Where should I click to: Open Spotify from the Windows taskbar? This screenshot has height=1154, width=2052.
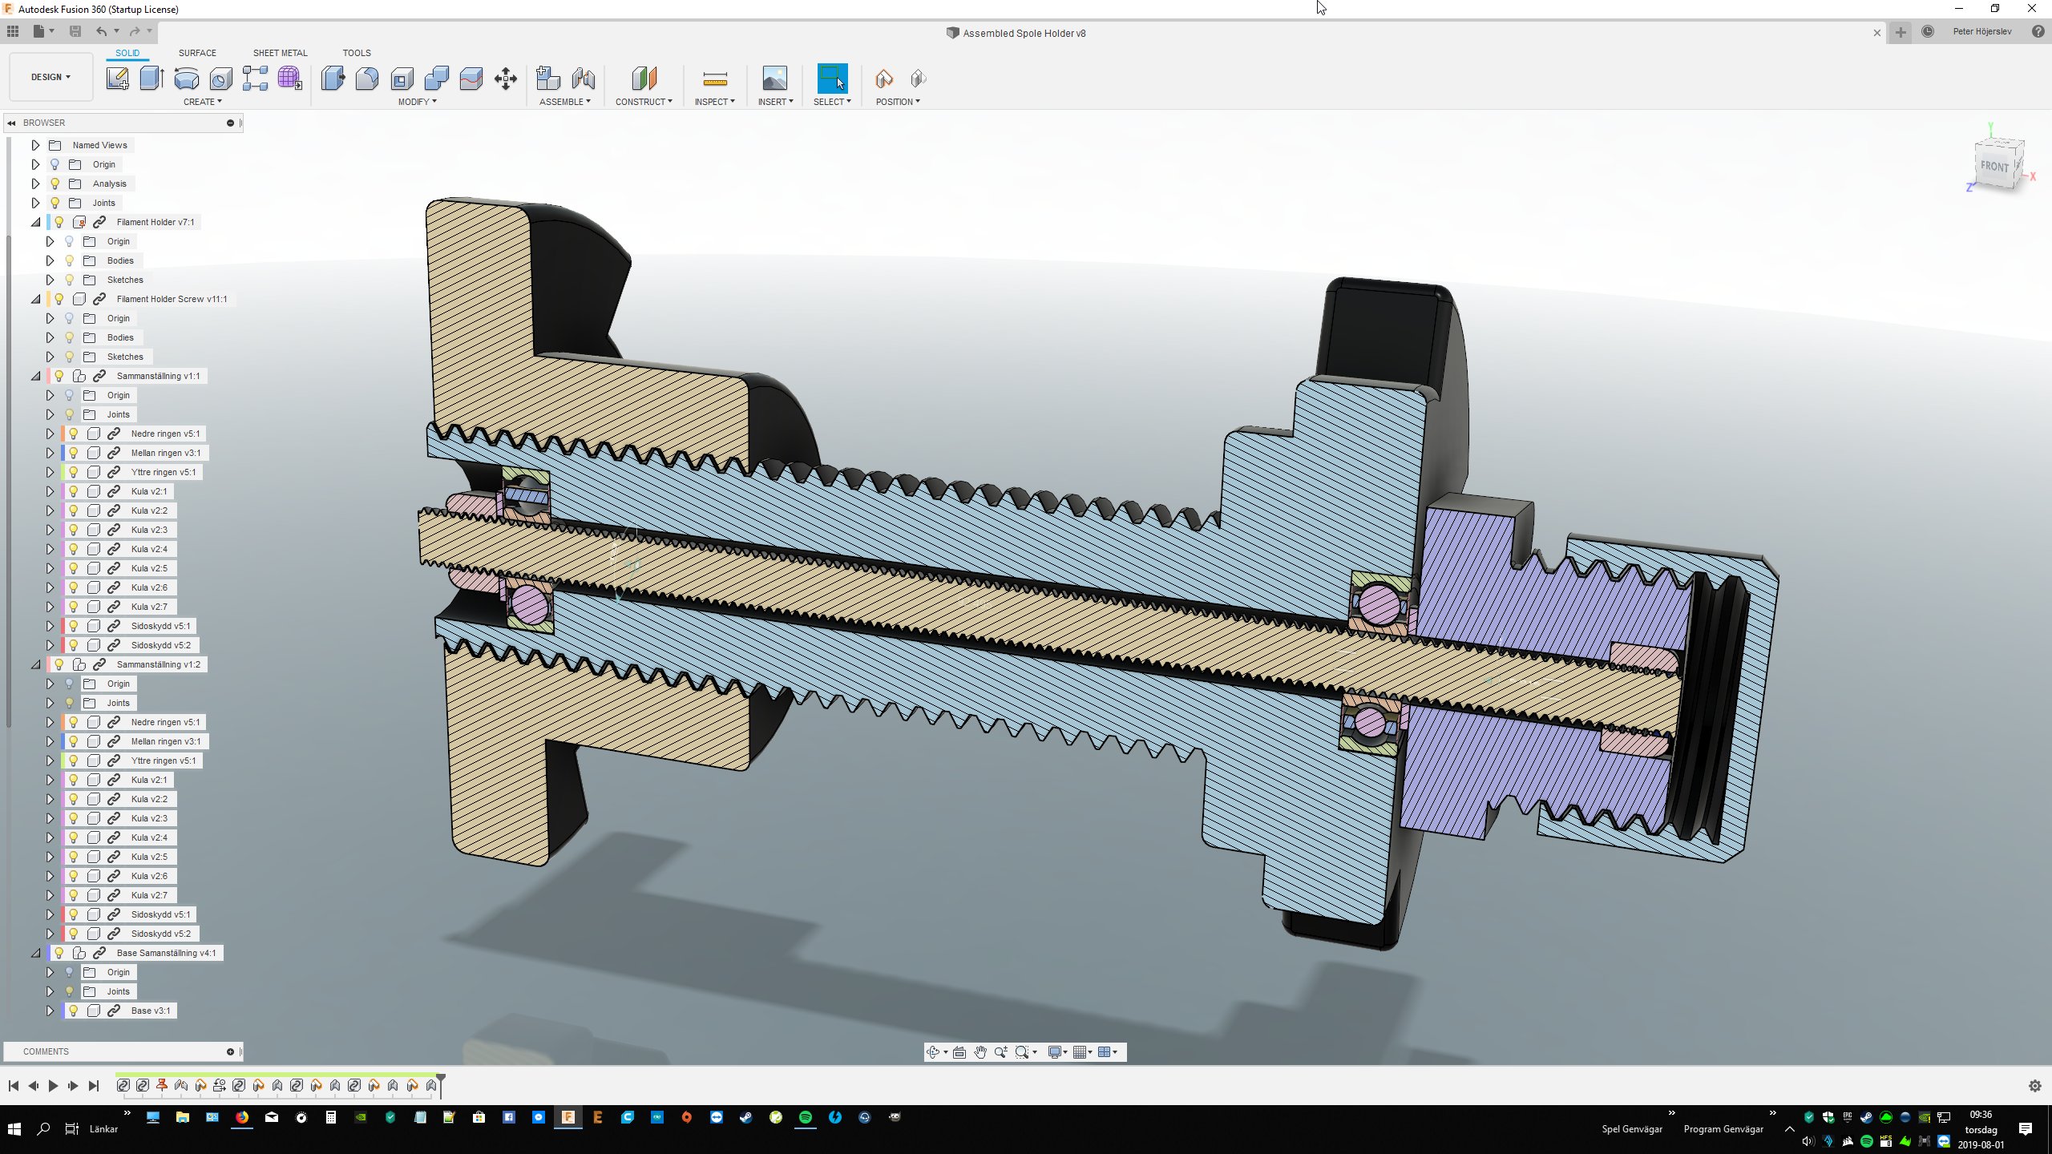pyautogui.click(x=805, y=1117)
